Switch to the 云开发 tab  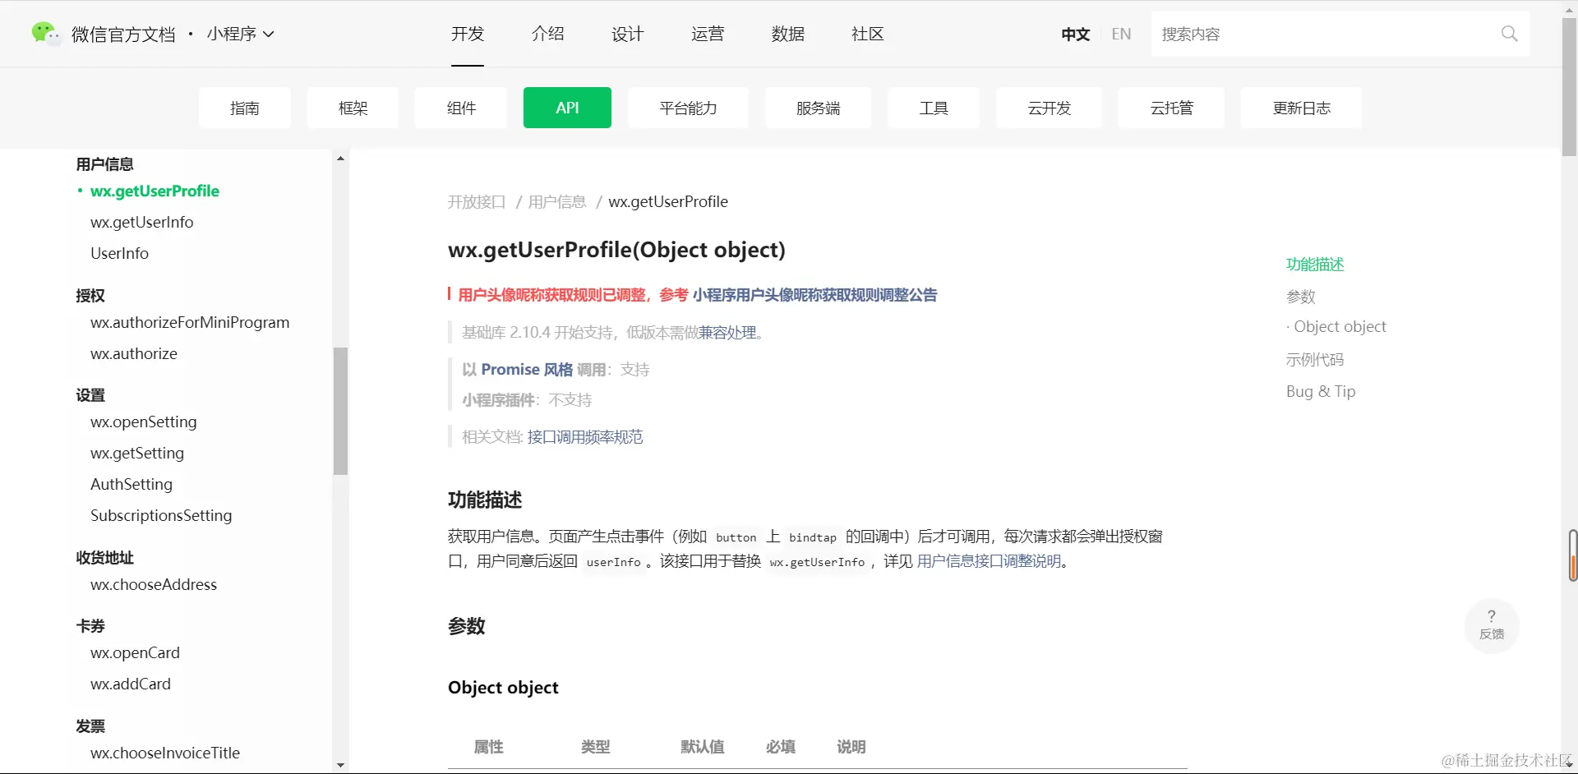[x=1049, y=108]
